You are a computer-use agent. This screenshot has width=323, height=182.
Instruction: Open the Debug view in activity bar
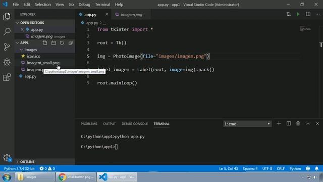click(7, 62)
